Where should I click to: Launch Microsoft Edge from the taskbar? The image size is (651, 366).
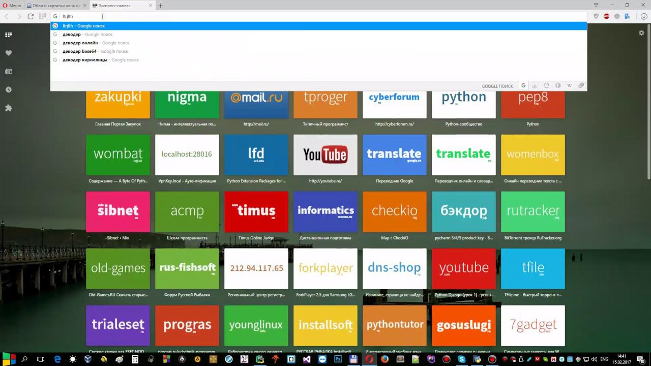[x=57, y=359]
